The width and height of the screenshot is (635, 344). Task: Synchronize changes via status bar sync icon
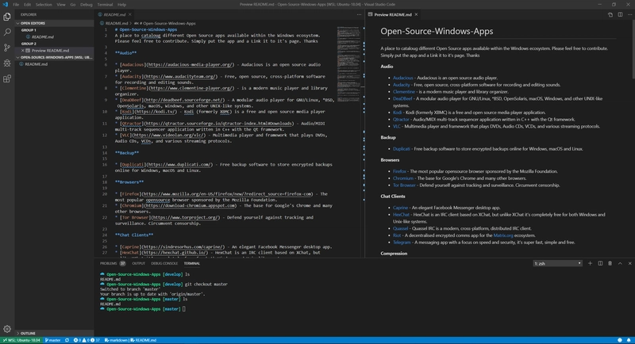[x=67, y=340]
